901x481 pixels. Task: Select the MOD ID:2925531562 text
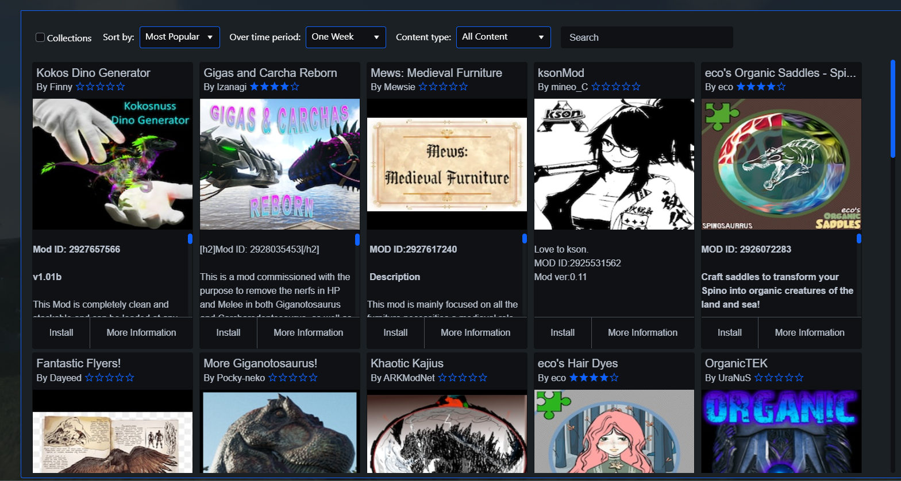[x=577, y=263]
